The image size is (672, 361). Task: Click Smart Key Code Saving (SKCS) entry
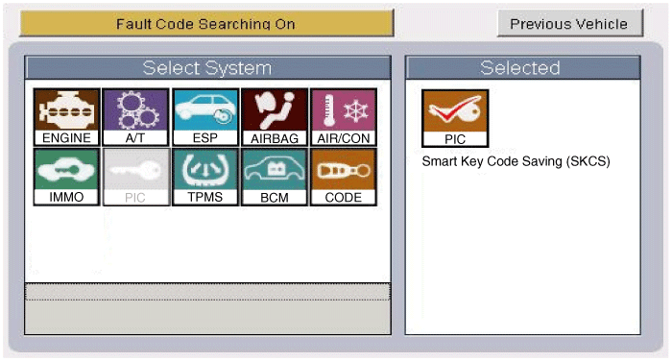pyautogui.click(x=516, y=161)
